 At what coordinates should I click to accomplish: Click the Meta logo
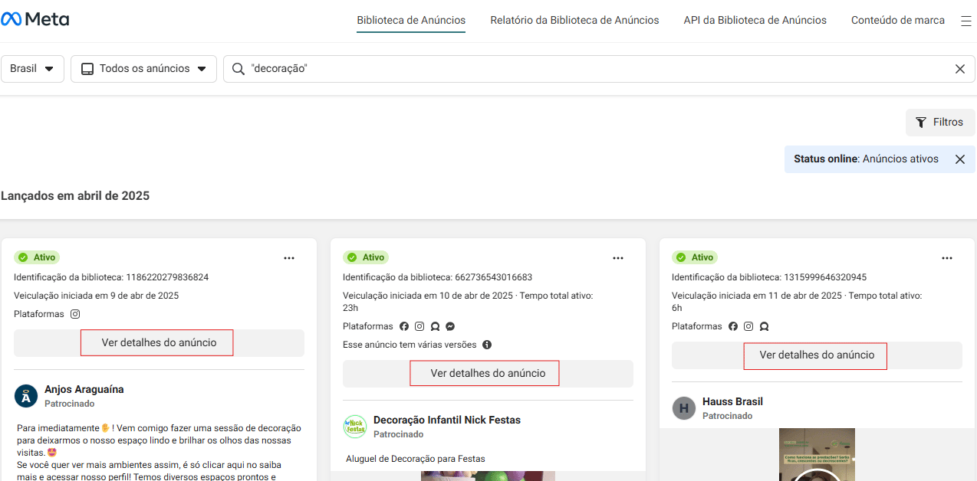35,20
